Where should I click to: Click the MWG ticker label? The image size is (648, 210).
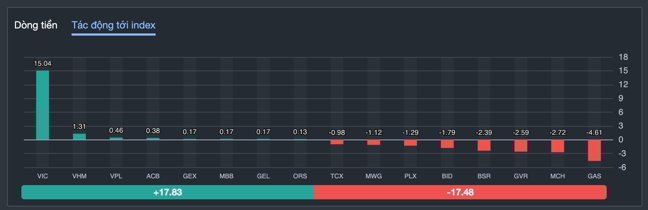[373, 176]
